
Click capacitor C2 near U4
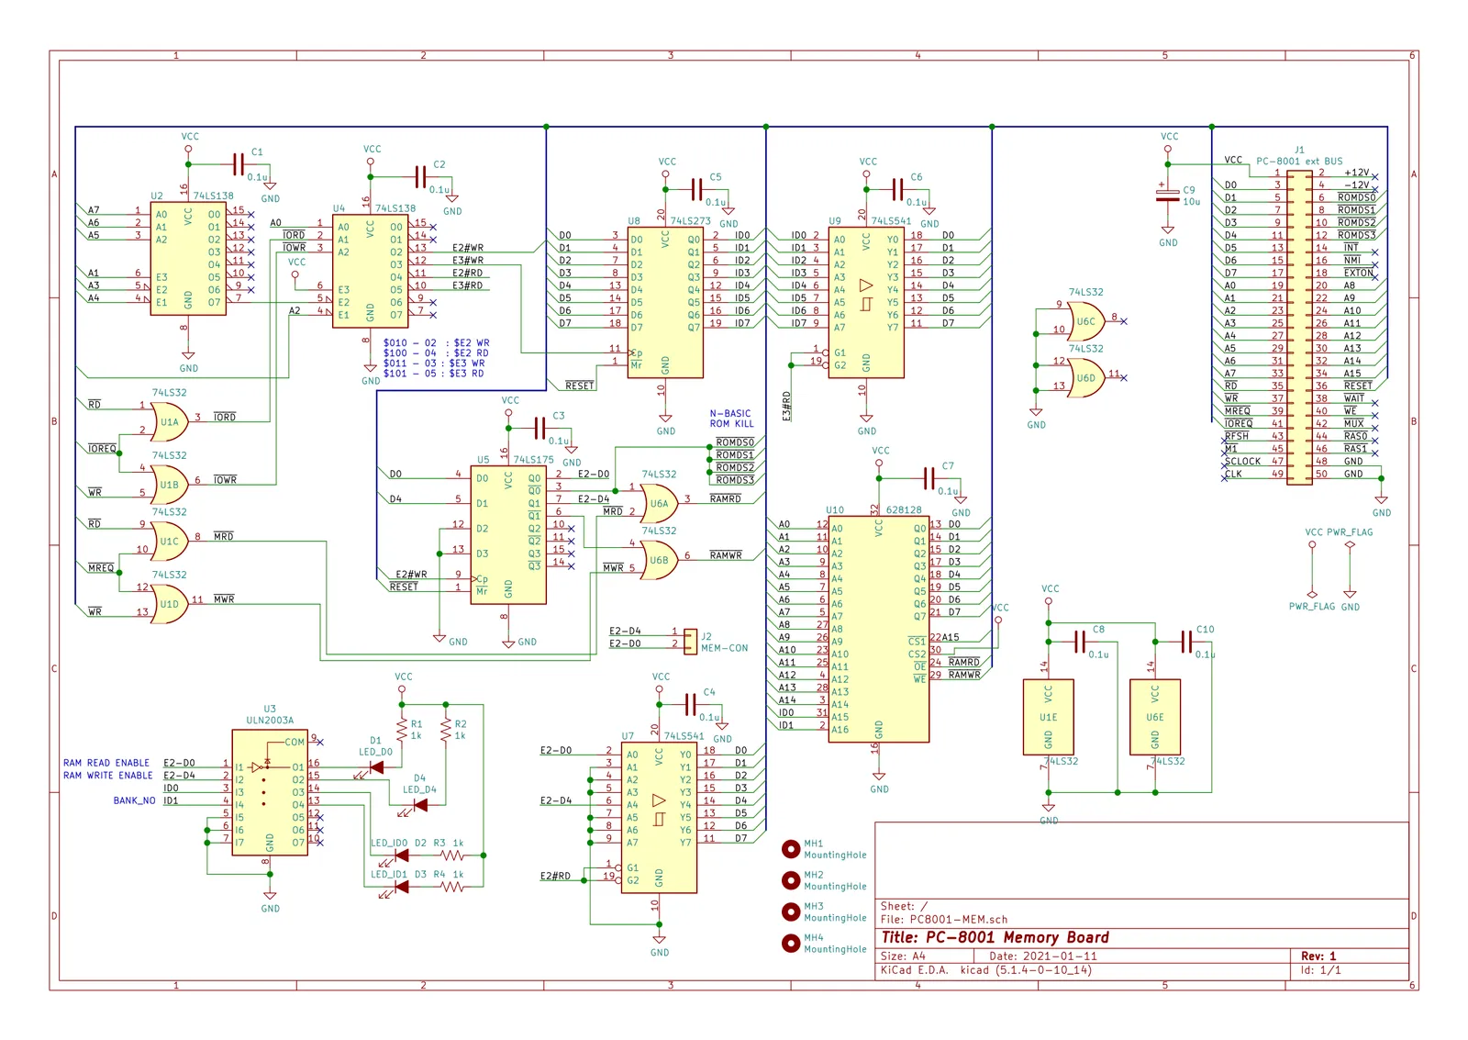coord(420,177)
